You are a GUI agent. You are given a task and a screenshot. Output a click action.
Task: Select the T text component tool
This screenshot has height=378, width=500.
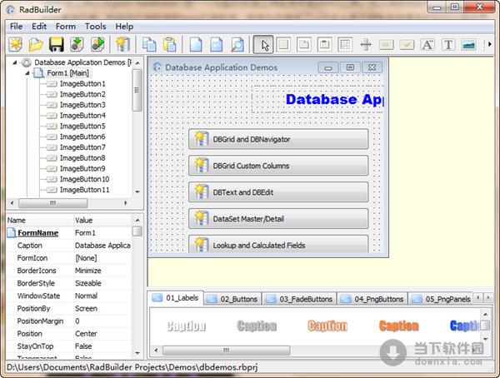[448, 44]
